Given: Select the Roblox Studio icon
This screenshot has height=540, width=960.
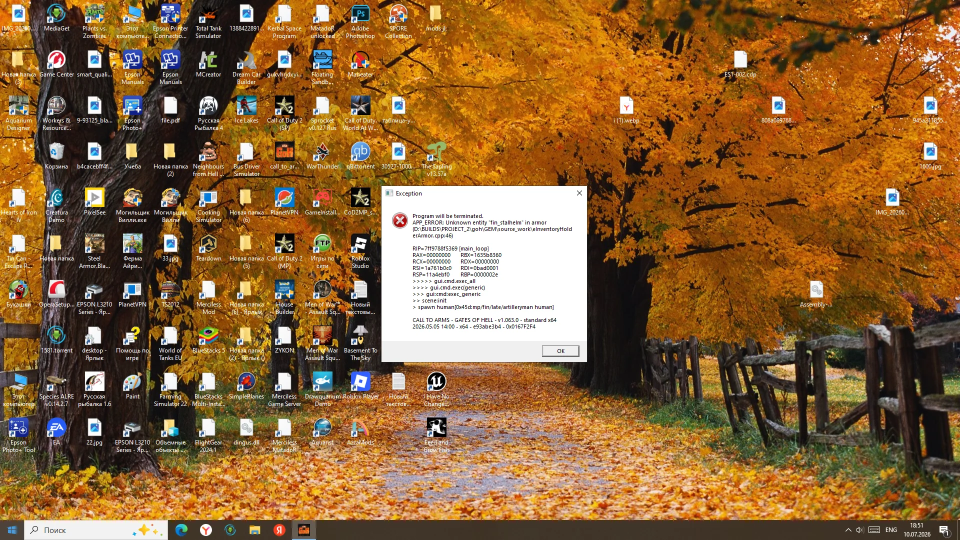Looking at the screenshot, I should pyautogui.click(x=360, y=251).
